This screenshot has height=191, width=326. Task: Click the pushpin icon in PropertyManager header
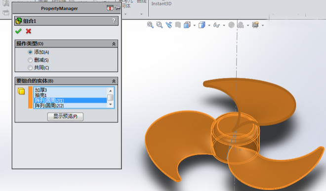tap(118, 8)
